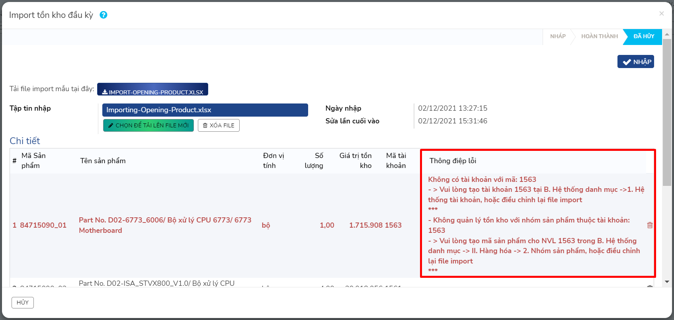Click the Mã tài khoản column header
This screenshot has width=674, height=320.
point(396,160)
